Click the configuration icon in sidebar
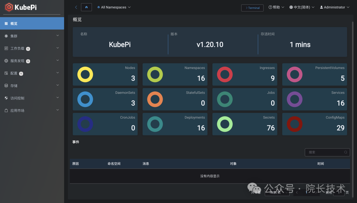 (6, 73)
